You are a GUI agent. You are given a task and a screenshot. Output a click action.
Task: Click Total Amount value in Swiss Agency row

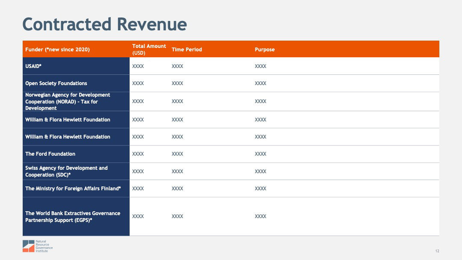click(138, 171)
